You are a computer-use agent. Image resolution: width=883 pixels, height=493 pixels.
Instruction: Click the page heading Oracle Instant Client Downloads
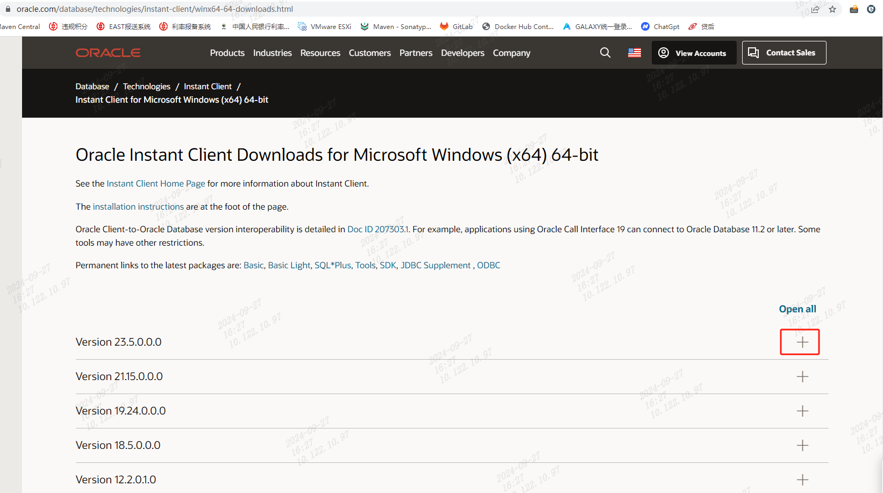[337, 155]
